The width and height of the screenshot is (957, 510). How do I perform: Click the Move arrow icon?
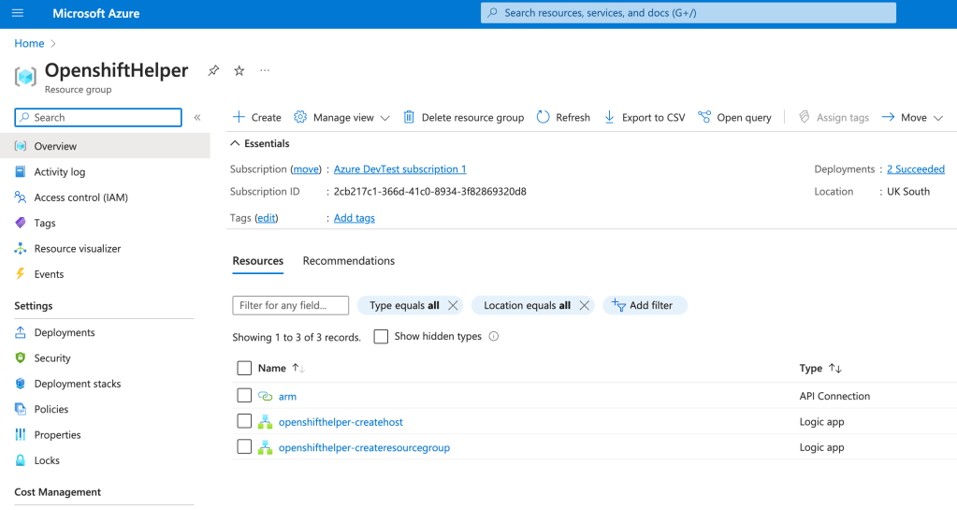pyautogui.click(x=888, y=117)
